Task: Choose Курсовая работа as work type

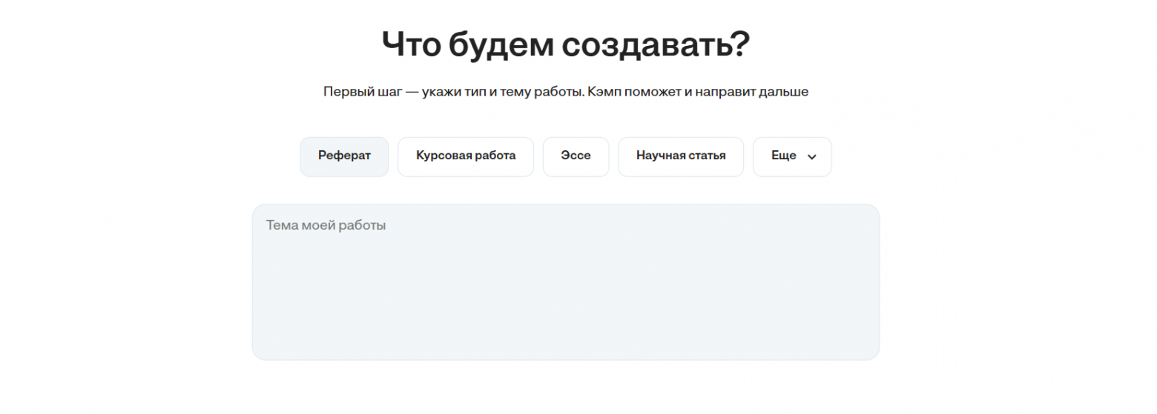Action: tap(465, 156)
